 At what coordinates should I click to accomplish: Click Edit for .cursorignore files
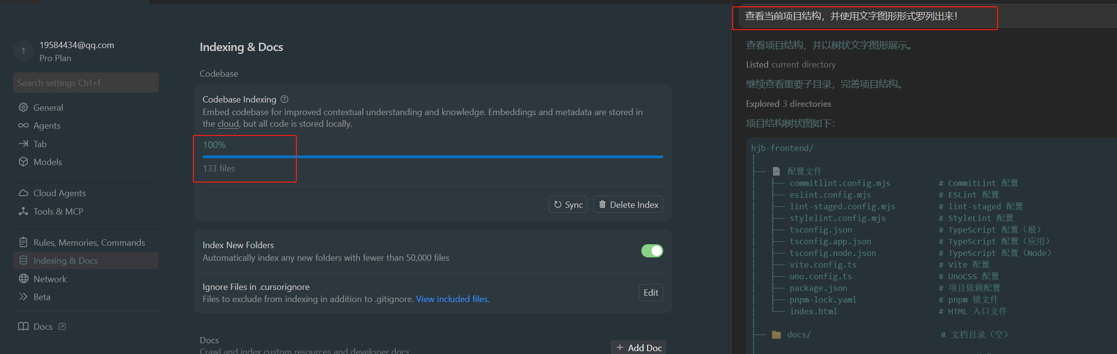pos(651,293)
